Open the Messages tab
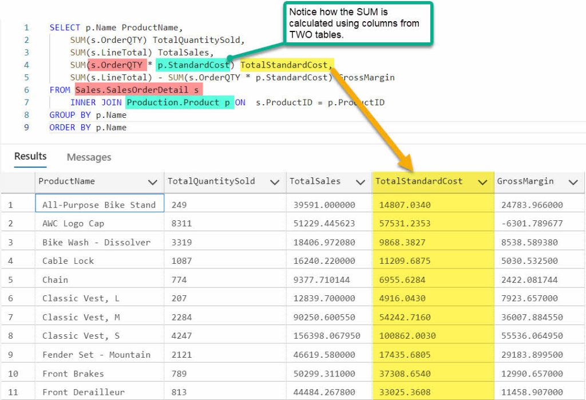 point(89,157)
